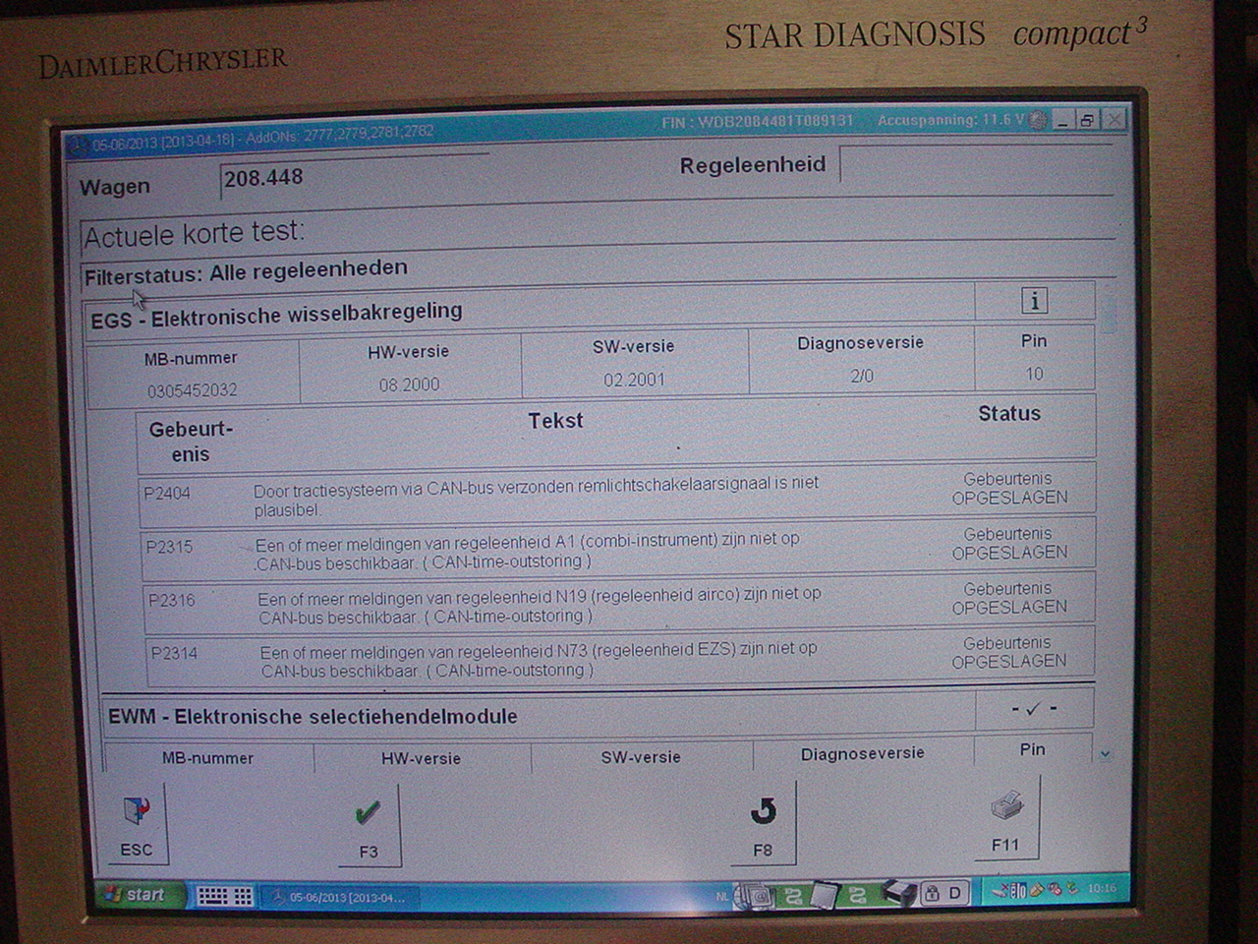Click Diagnoseversie value 2/0

click(x=862, y=376)
